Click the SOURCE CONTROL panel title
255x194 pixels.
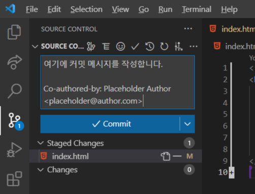(x=69, y=29)
